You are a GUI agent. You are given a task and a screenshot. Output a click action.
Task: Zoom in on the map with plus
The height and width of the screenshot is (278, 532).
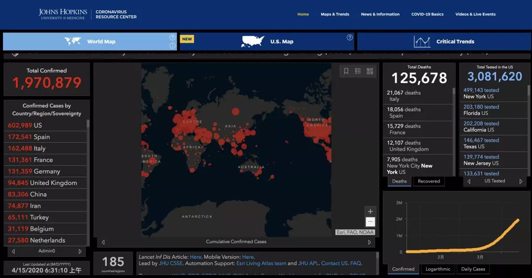(x=370, y=212)
